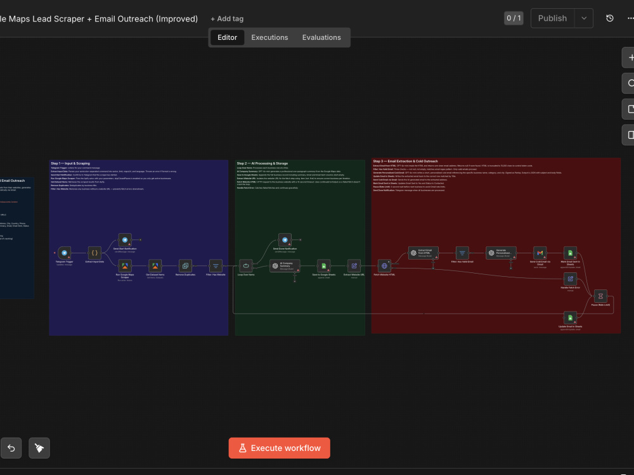Click the Publish button

click(x=552, y=18)
